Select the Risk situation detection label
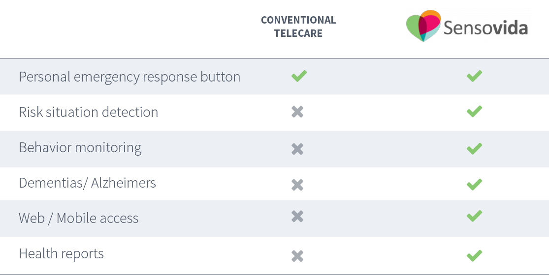 click(88, 112)
